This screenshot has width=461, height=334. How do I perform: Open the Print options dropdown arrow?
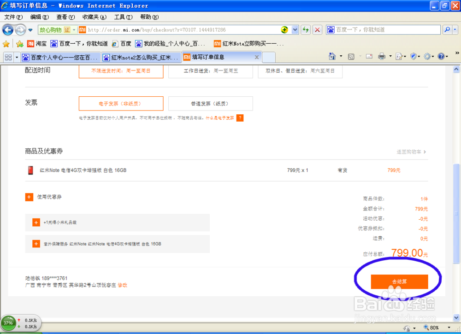(390, 56)
